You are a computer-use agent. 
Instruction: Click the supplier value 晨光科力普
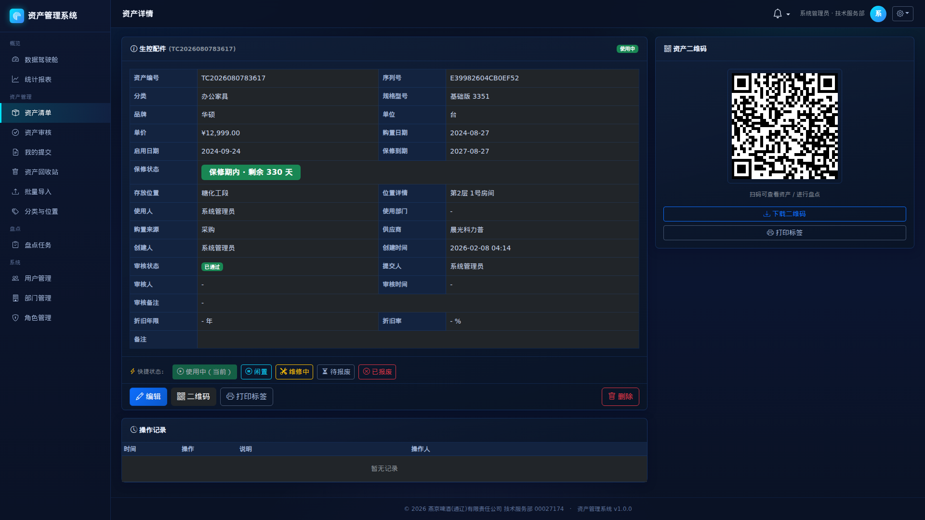pos(467,230)
